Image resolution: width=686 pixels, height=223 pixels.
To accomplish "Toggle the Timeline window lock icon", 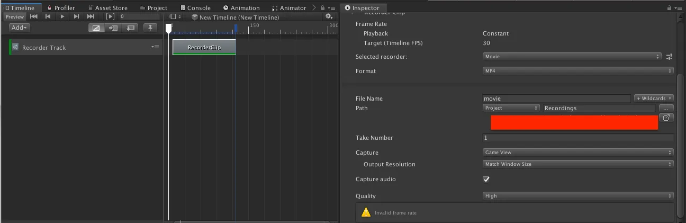I will coord(323,8).
